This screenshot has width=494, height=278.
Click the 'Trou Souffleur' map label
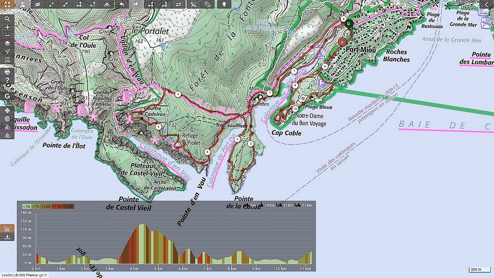coord(231,125)
